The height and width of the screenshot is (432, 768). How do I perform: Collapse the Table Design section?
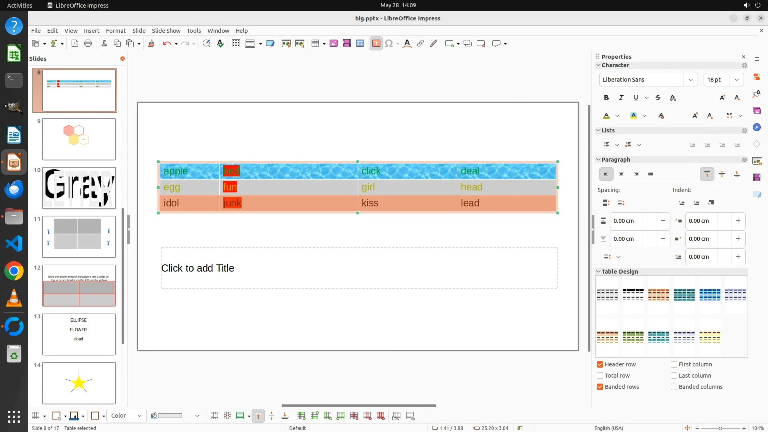(598, 272)
